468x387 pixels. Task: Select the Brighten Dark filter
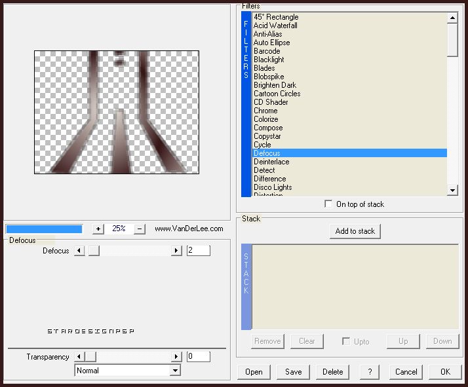349,85
